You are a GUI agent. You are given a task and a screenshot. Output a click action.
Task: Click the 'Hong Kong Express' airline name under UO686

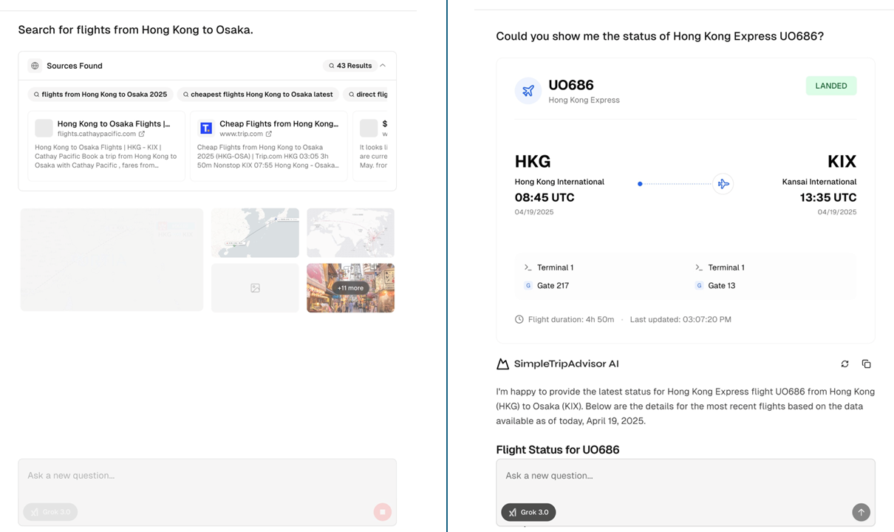[584, 100]
